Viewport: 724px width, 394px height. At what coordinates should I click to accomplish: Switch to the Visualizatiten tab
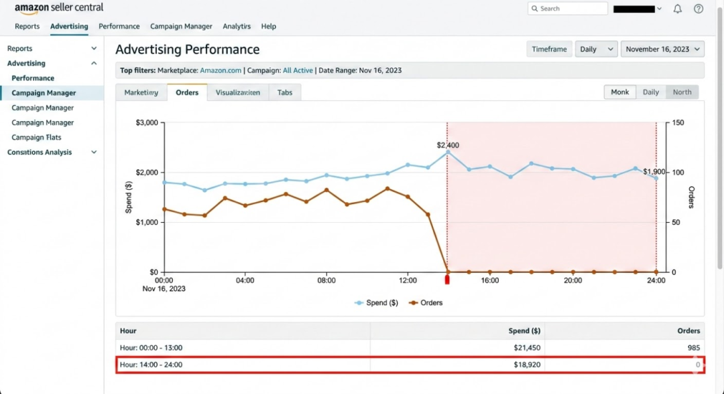tap(238, 92)
